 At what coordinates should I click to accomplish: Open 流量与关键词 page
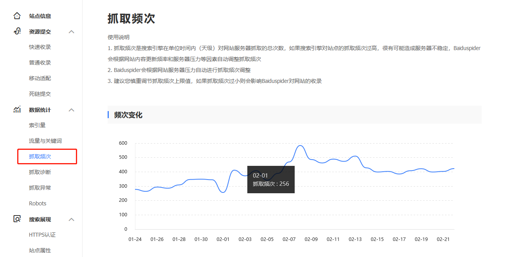point(45,141)
